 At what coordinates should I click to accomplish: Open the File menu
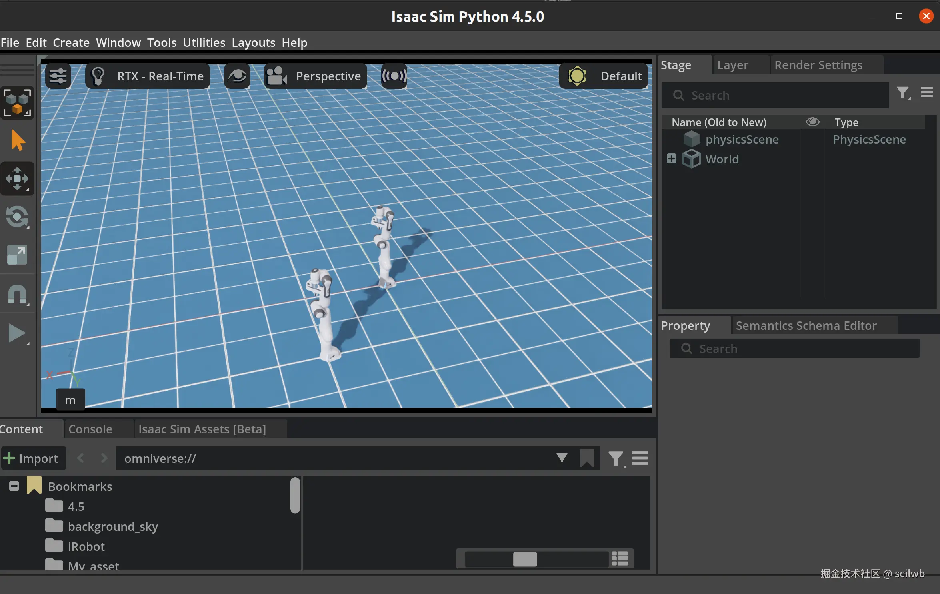tap(10, 42)
